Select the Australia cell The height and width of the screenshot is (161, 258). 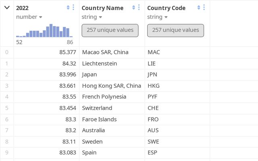coord(112,130)
